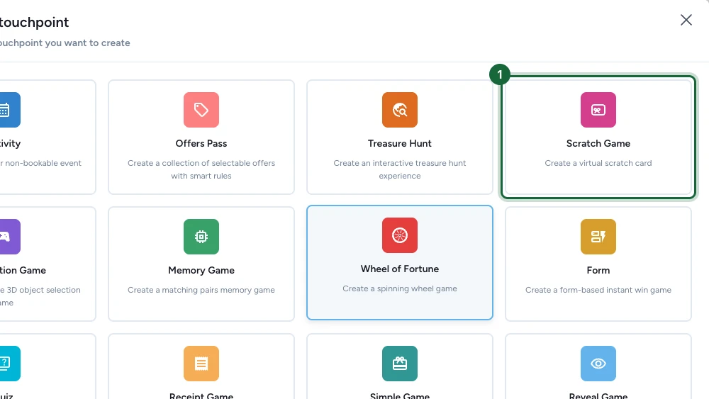Click the purple game controller icon
The image size is (709, 399).
click(9, 237)
